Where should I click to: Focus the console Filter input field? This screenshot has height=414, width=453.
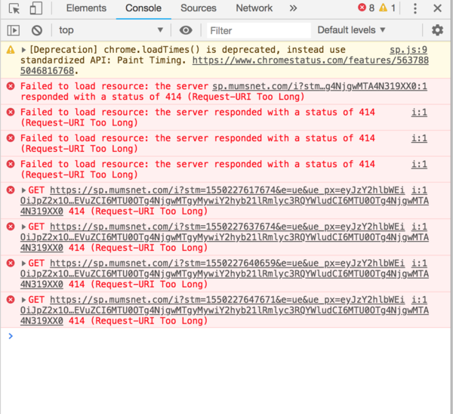click(258, 30)
